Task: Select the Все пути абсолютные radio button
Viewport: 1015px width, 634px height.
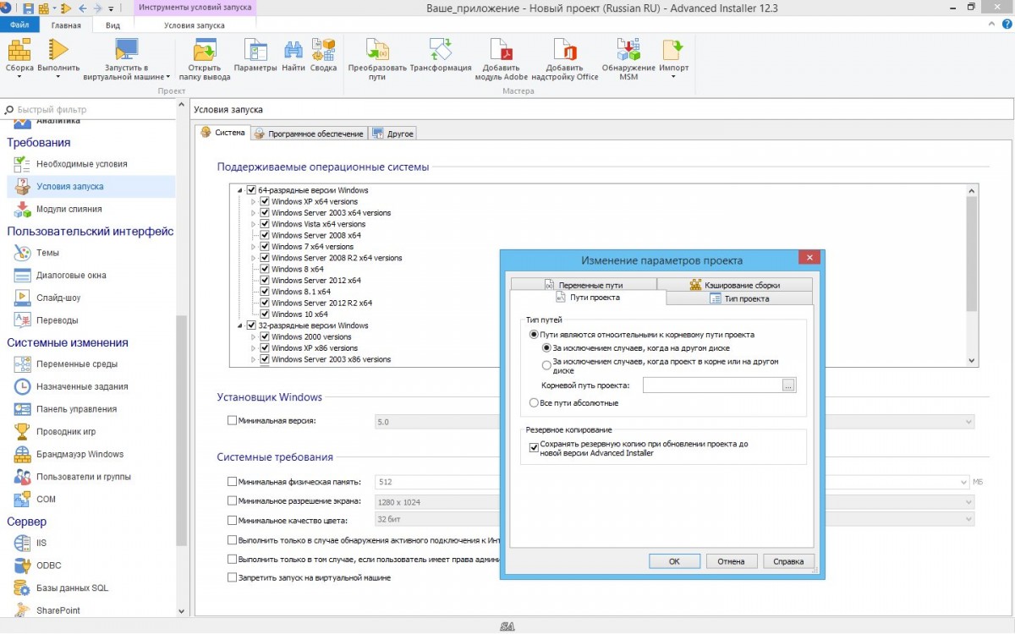Action: [534, 403]
